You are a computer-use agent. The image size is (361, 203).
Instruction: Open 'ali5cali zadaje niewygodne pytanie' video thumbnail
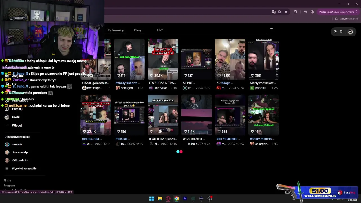tap(129, 115)
